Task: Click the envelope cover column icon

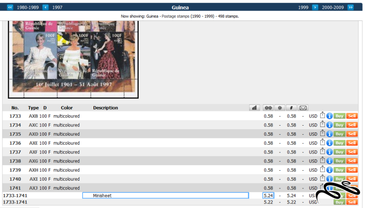Action: click(x=303, y=108)
